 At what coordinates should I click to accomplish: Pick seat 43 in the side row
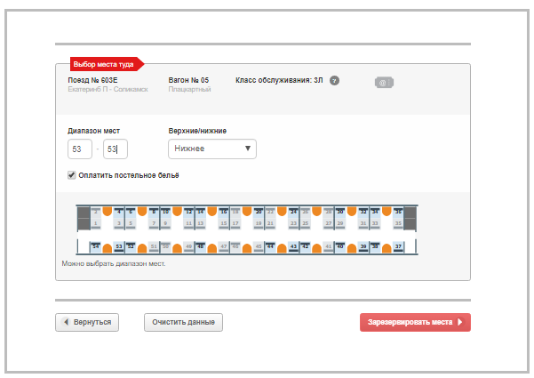tap(293, 246)
